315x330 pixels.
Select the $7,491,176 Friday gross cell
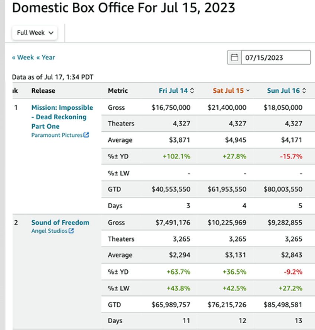click(x=173, y=222)
